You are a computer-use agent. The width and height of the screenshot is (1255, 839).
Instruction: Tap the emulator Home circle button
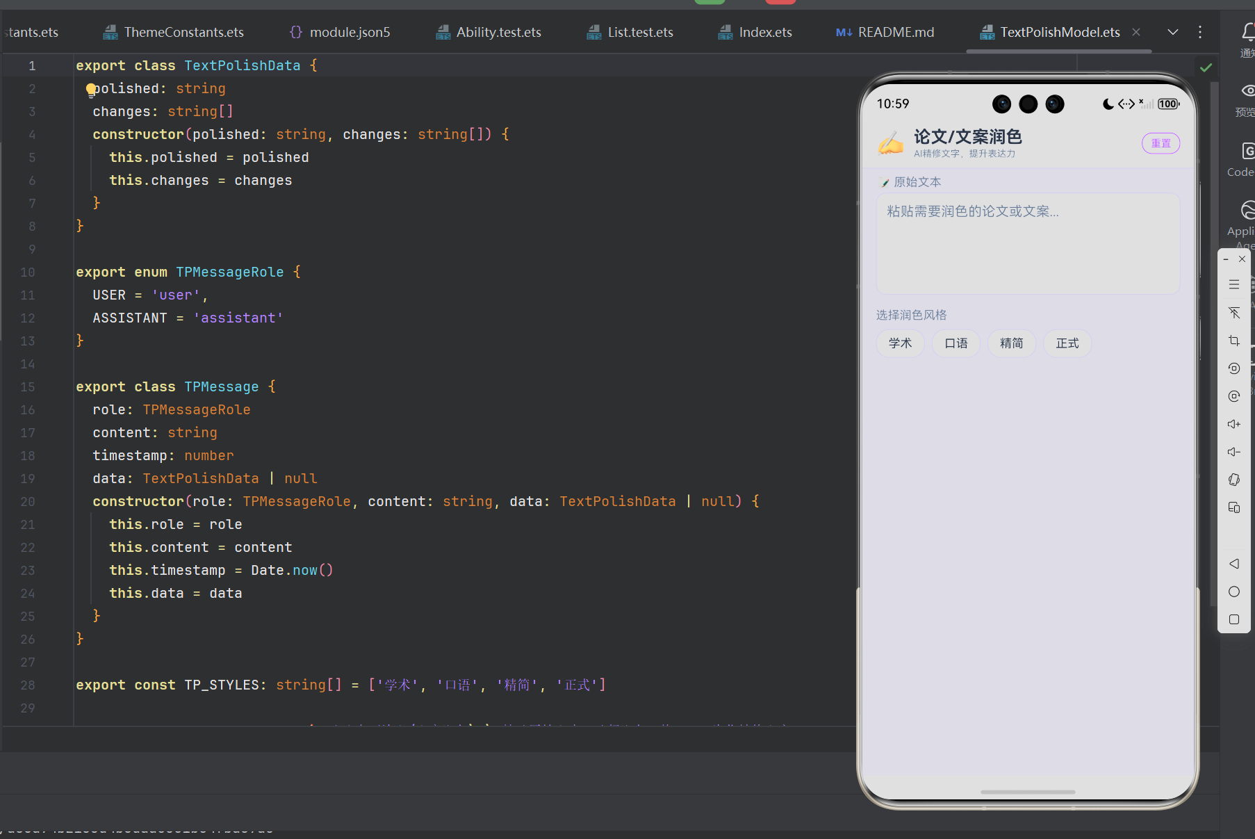click(x=1234, y=592)
